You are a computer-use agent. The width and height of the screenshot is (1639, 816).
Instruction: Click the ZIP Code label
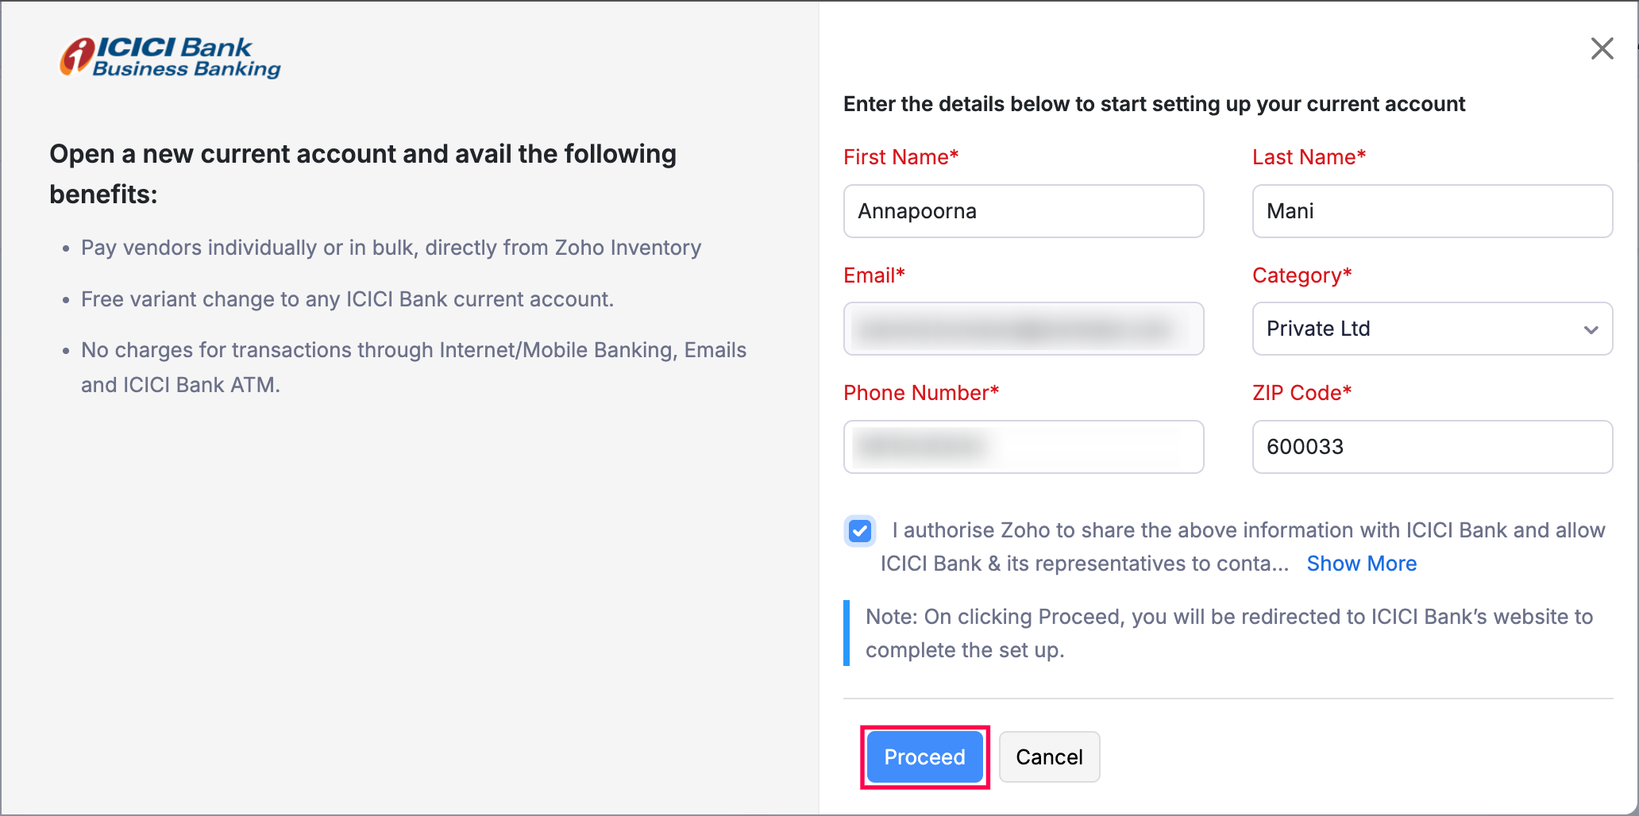pos(1302,393)
